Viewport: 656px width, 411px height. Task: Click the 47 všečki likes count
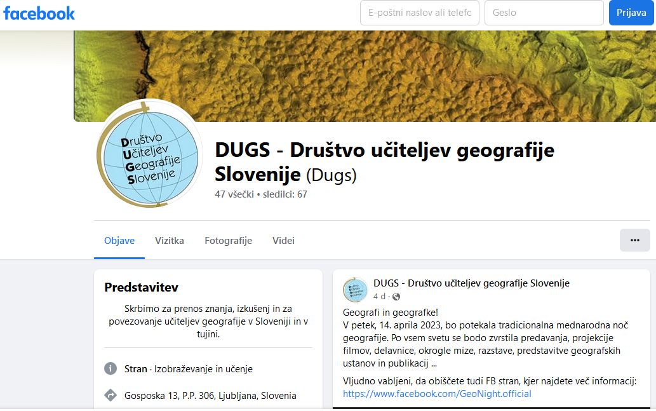pyautogui.click(x=234, y=194)
